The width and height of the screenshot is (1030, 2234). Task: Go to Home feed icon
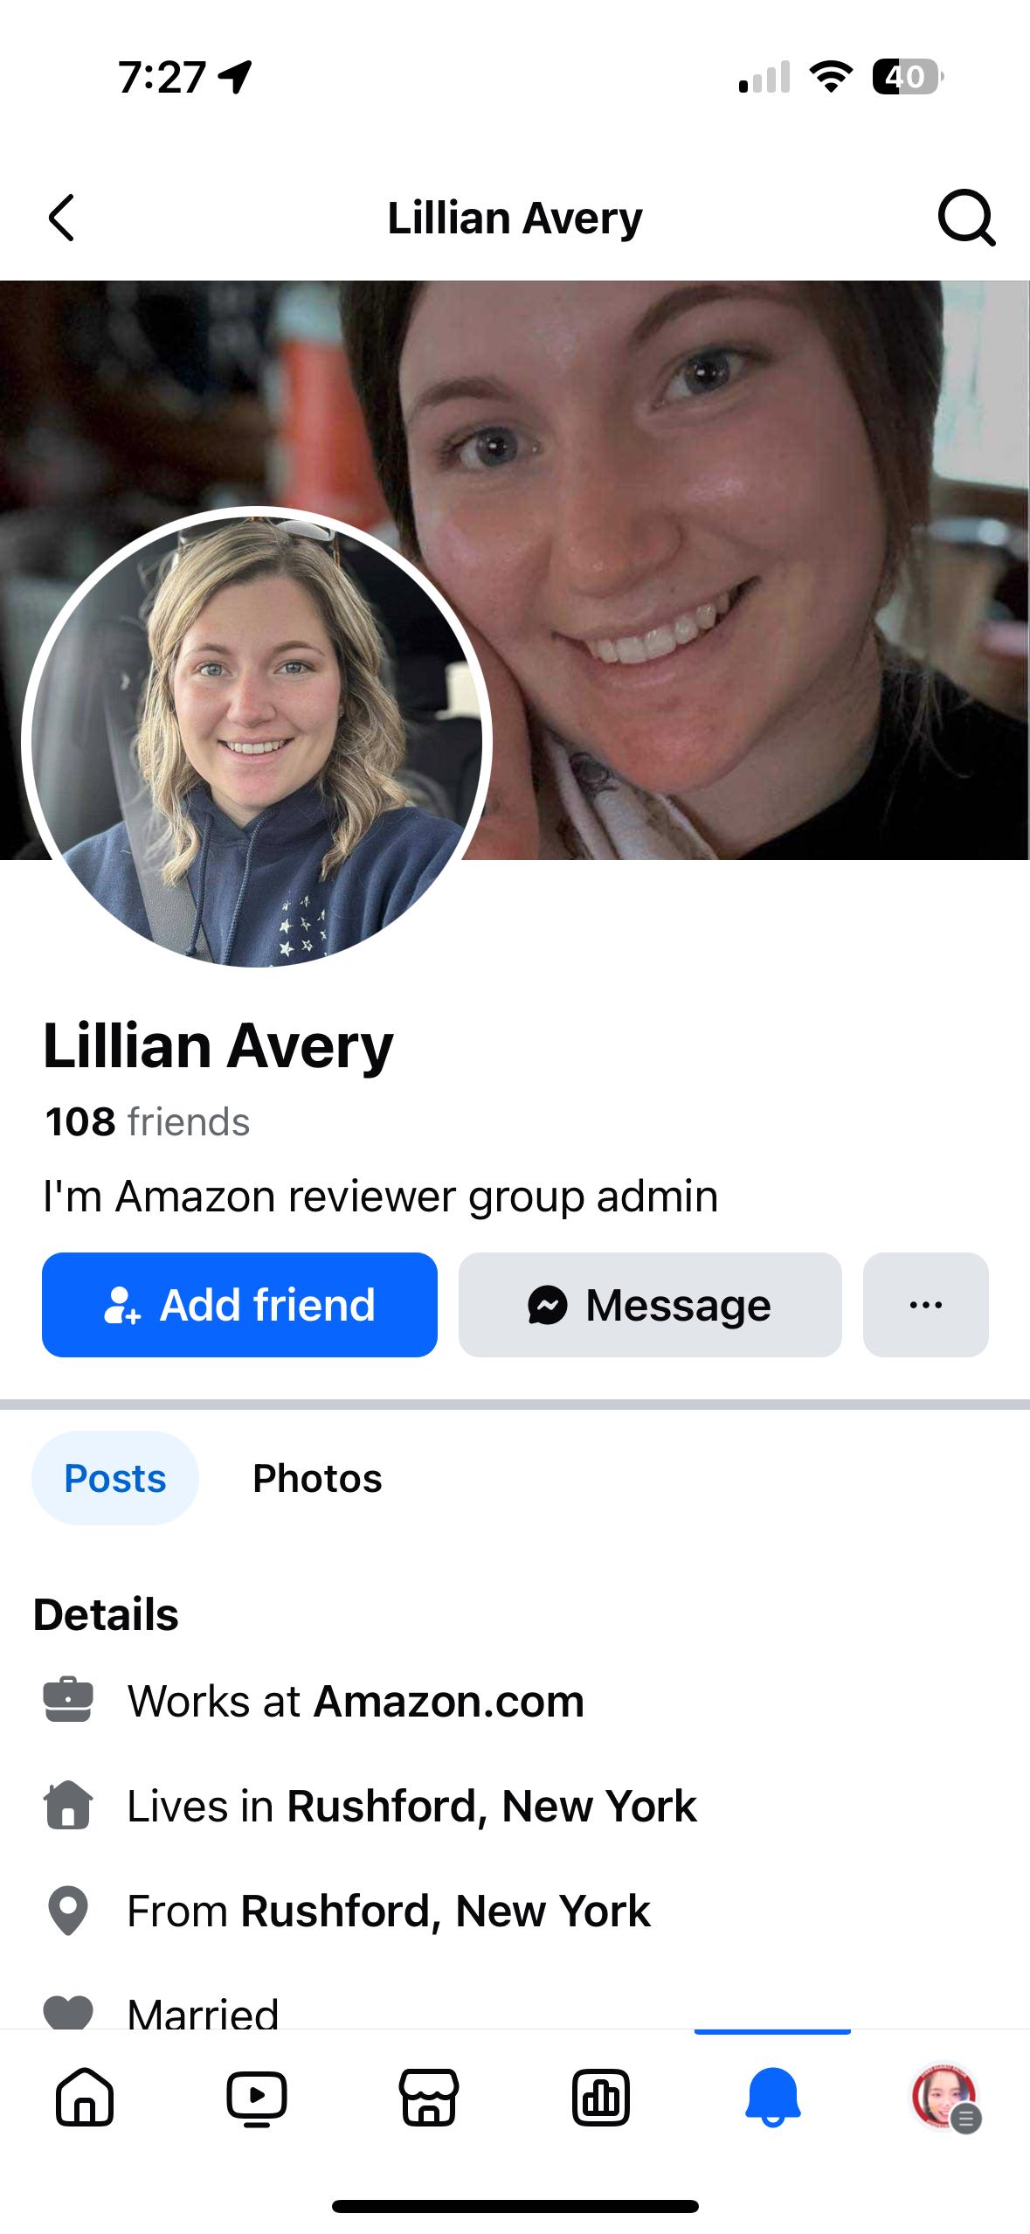(85, 2097)
